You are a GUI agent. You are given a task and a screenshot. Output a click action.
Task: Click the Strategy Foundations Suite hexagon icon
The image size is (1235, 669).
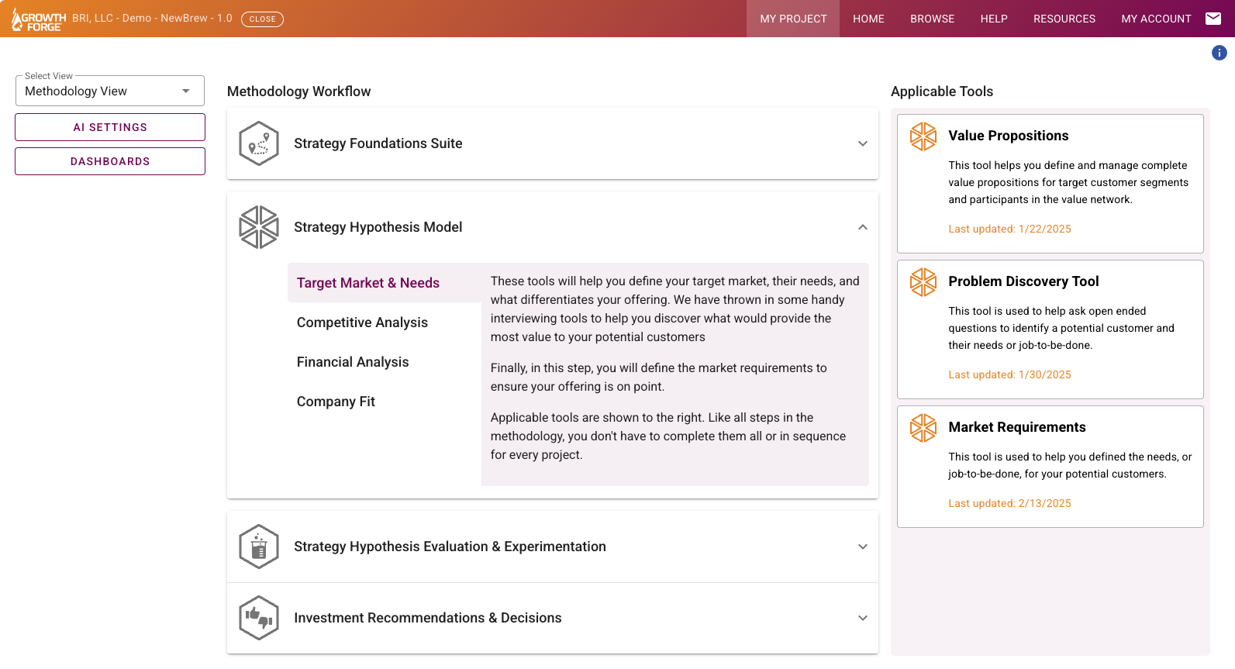click(259, 143)
